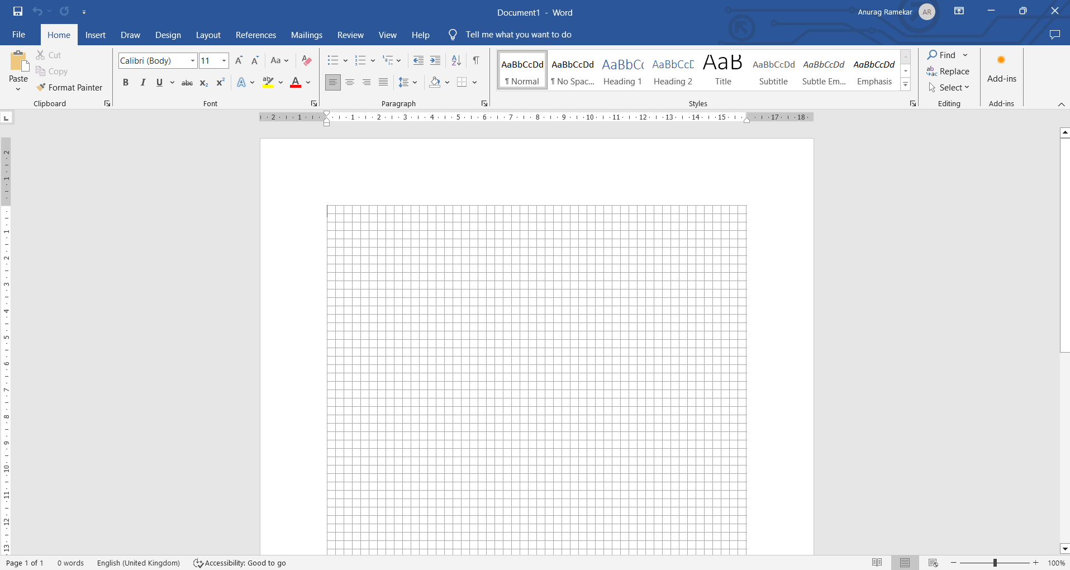Open the Add-ins button
Screen dimensions: 1070x570
point(1001,69)
